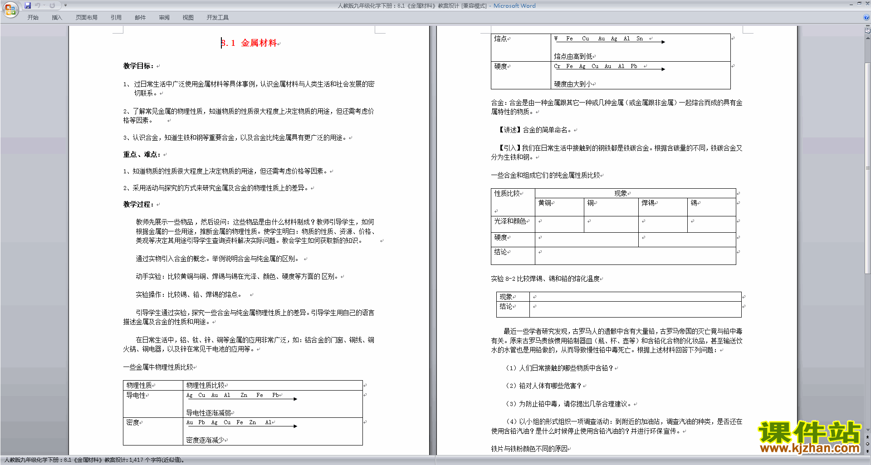Image resolution: width=871 pixels, height=465 pixels.
Task: Click the line 铁片与铁粉颜色不同的原因
Action: click(529, 449)
